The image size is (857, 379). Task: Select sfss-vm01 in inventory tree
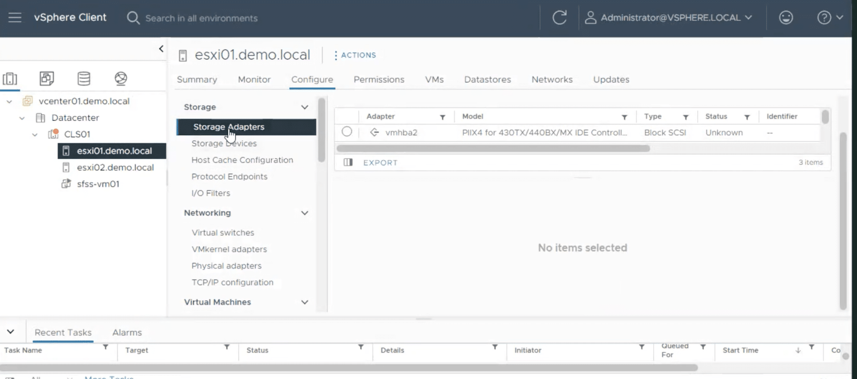click(98, 184)
